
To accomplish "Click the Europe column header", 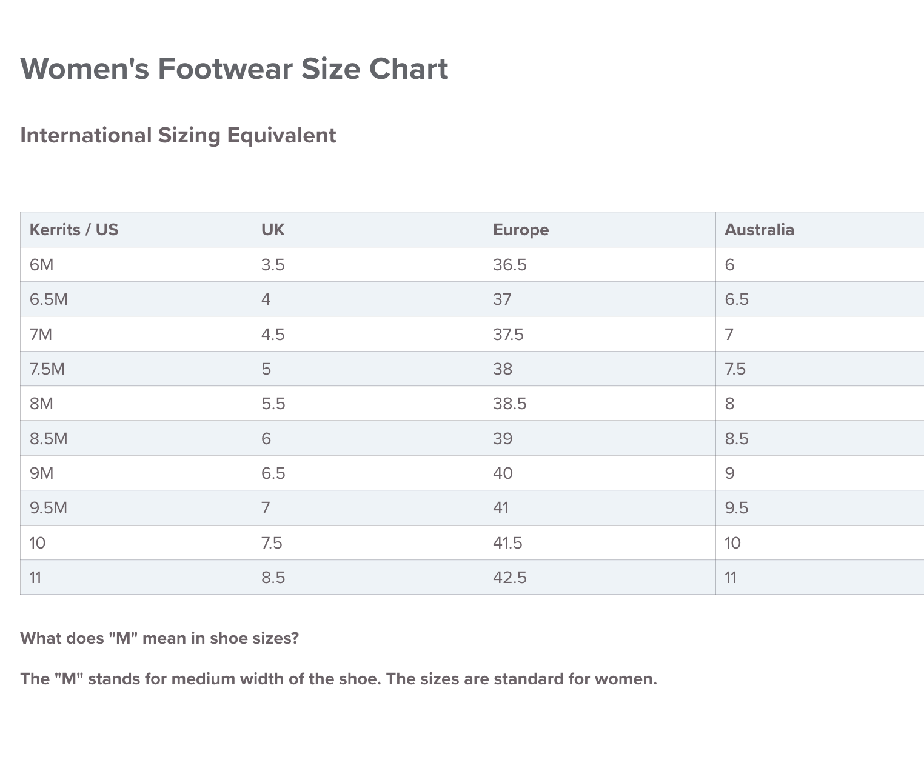I will tap(521, 230).
